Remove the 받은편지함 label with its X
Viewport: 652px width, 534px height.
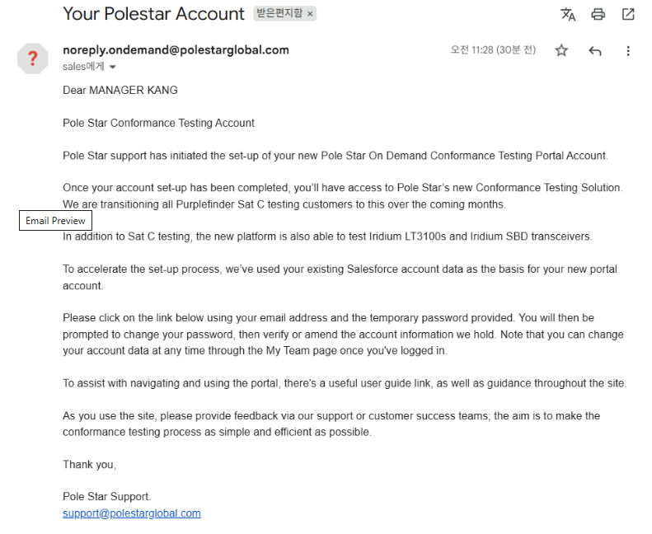[310, 14]
